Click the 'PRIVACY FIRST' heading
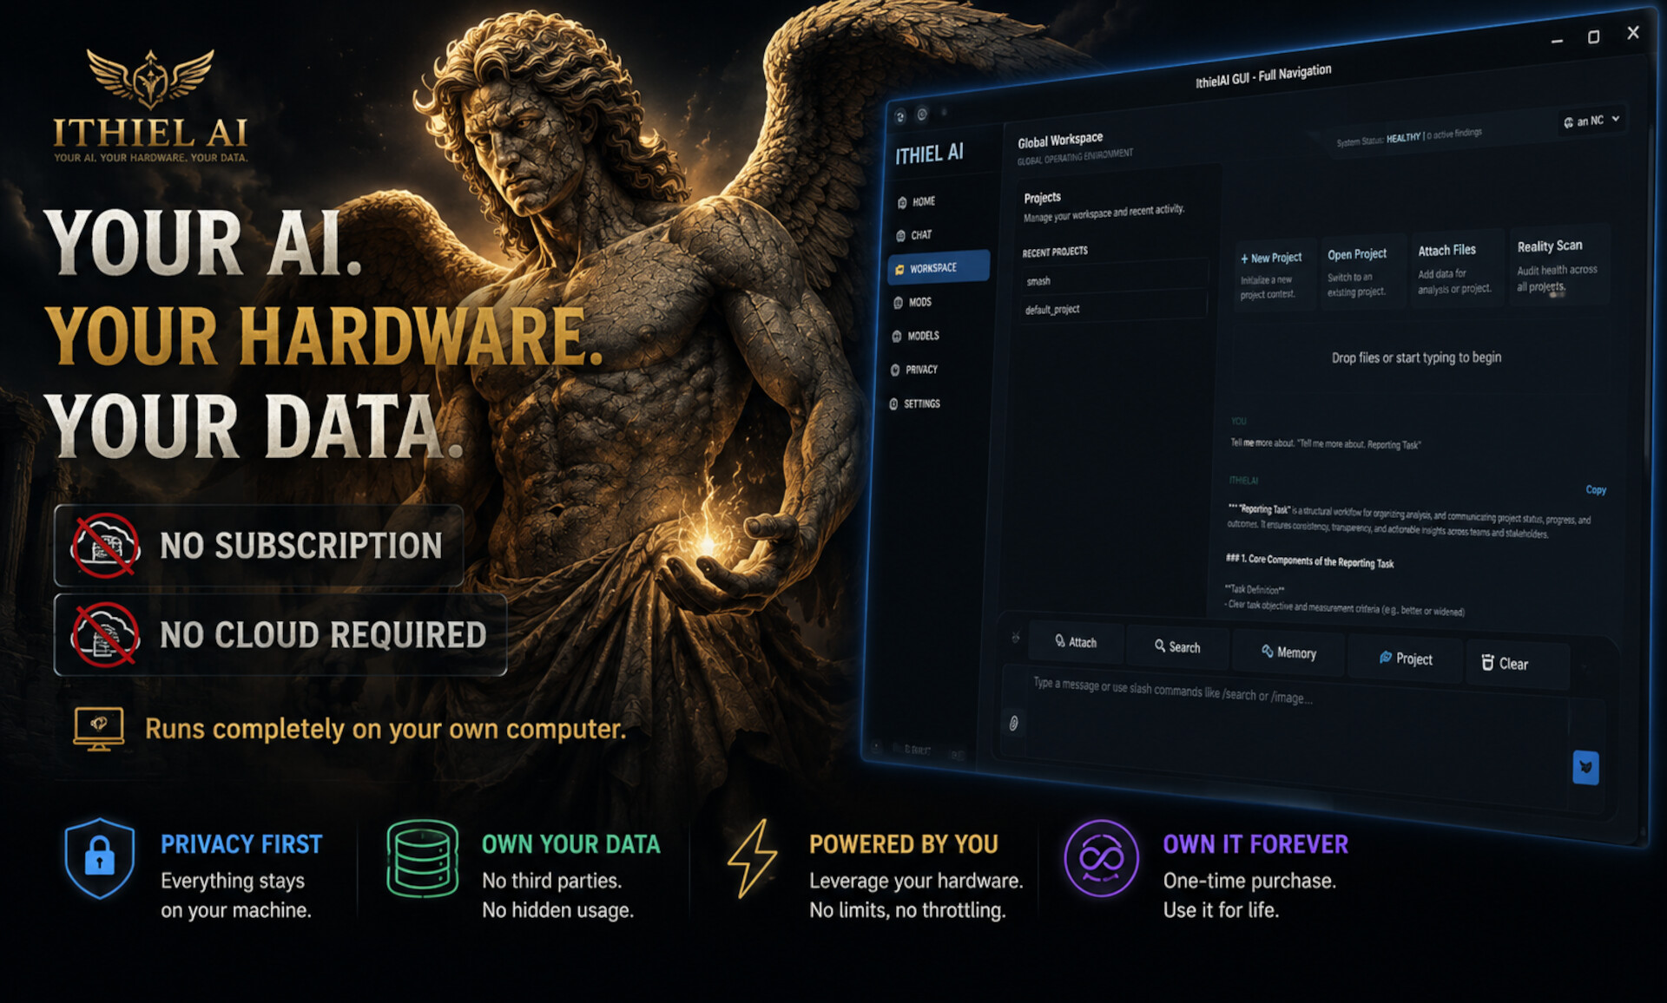1667x1003 pixels. point(241,844)
